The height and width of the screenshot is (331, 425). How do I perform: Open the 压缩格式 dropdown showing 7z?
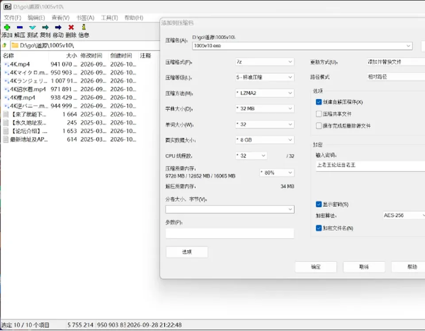coord(265,62)
